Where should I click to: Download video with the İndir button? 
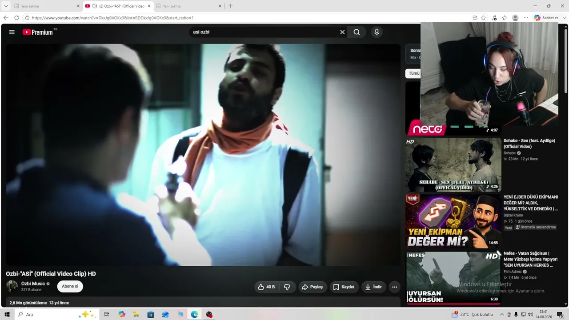pyautogui.click(x=374, y=287)
